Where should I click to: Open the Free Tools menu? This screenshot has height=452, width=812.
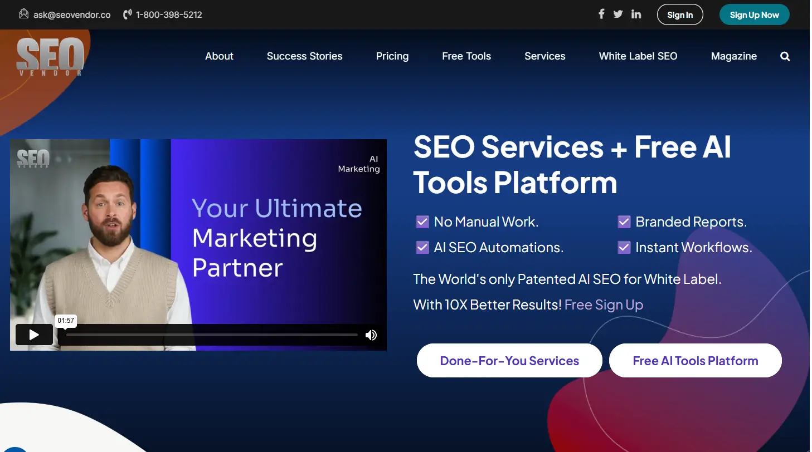466,56
